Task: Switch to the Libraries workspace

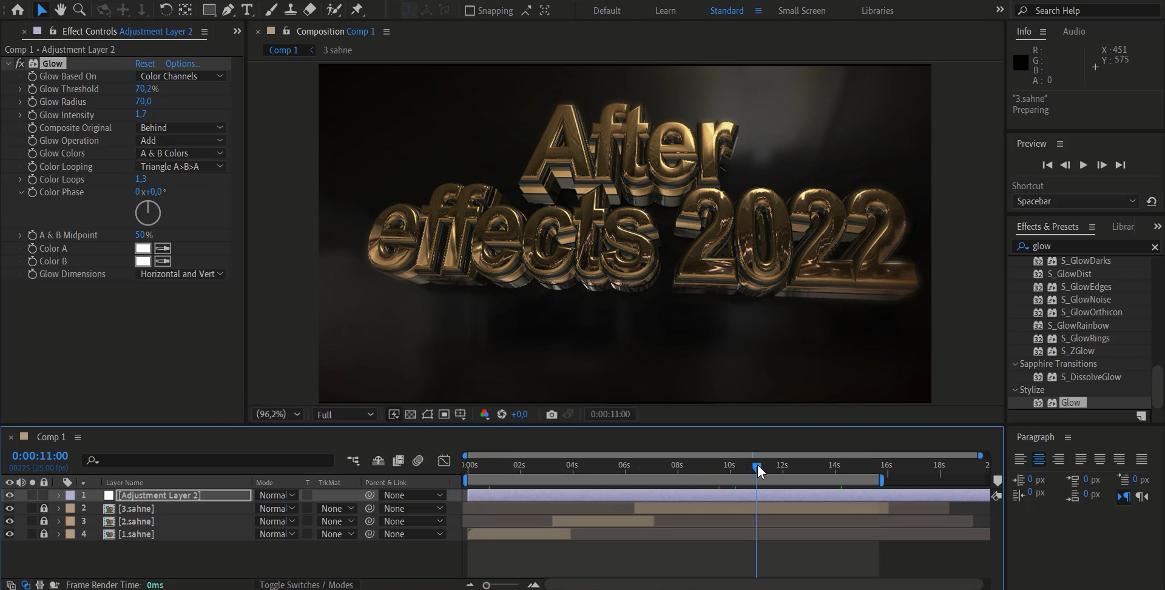Action: coord(877,11)
